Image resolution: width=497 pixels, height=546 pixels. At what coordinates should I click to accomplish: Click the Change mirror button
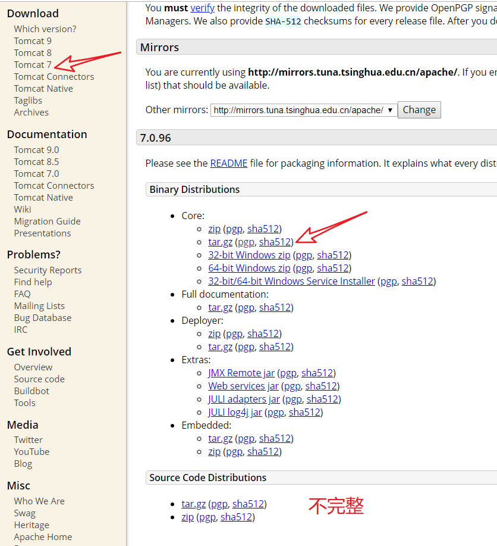pos(419,110)
